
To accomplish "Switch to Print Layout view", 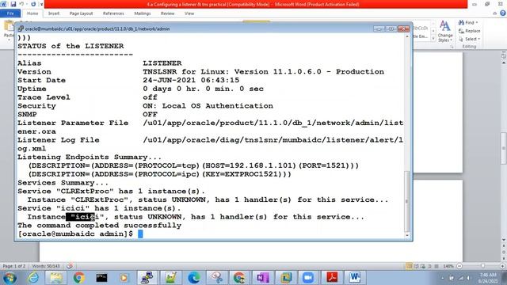I will pos(409,266).
